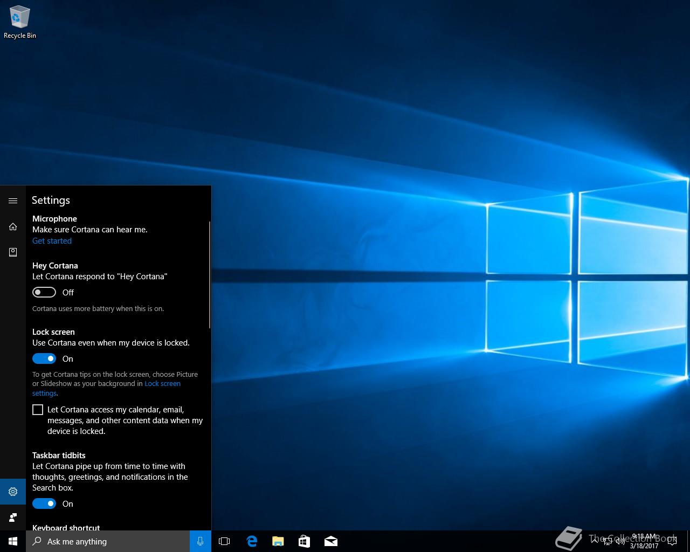This screenshot has height=552, width=690.
Task: Click the Cortana settings vertical scrollbar
Action: click(209, 274)
